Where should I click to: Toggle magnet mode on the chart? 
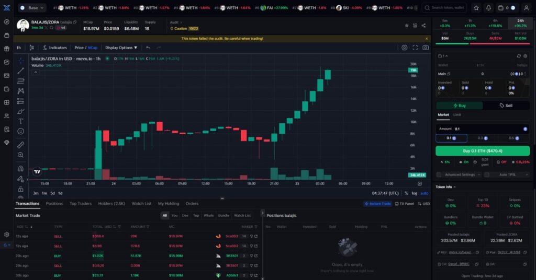21,169
